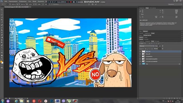Select the Lasso tool
Screen dimensions: 183x103
tap(2, 15)
